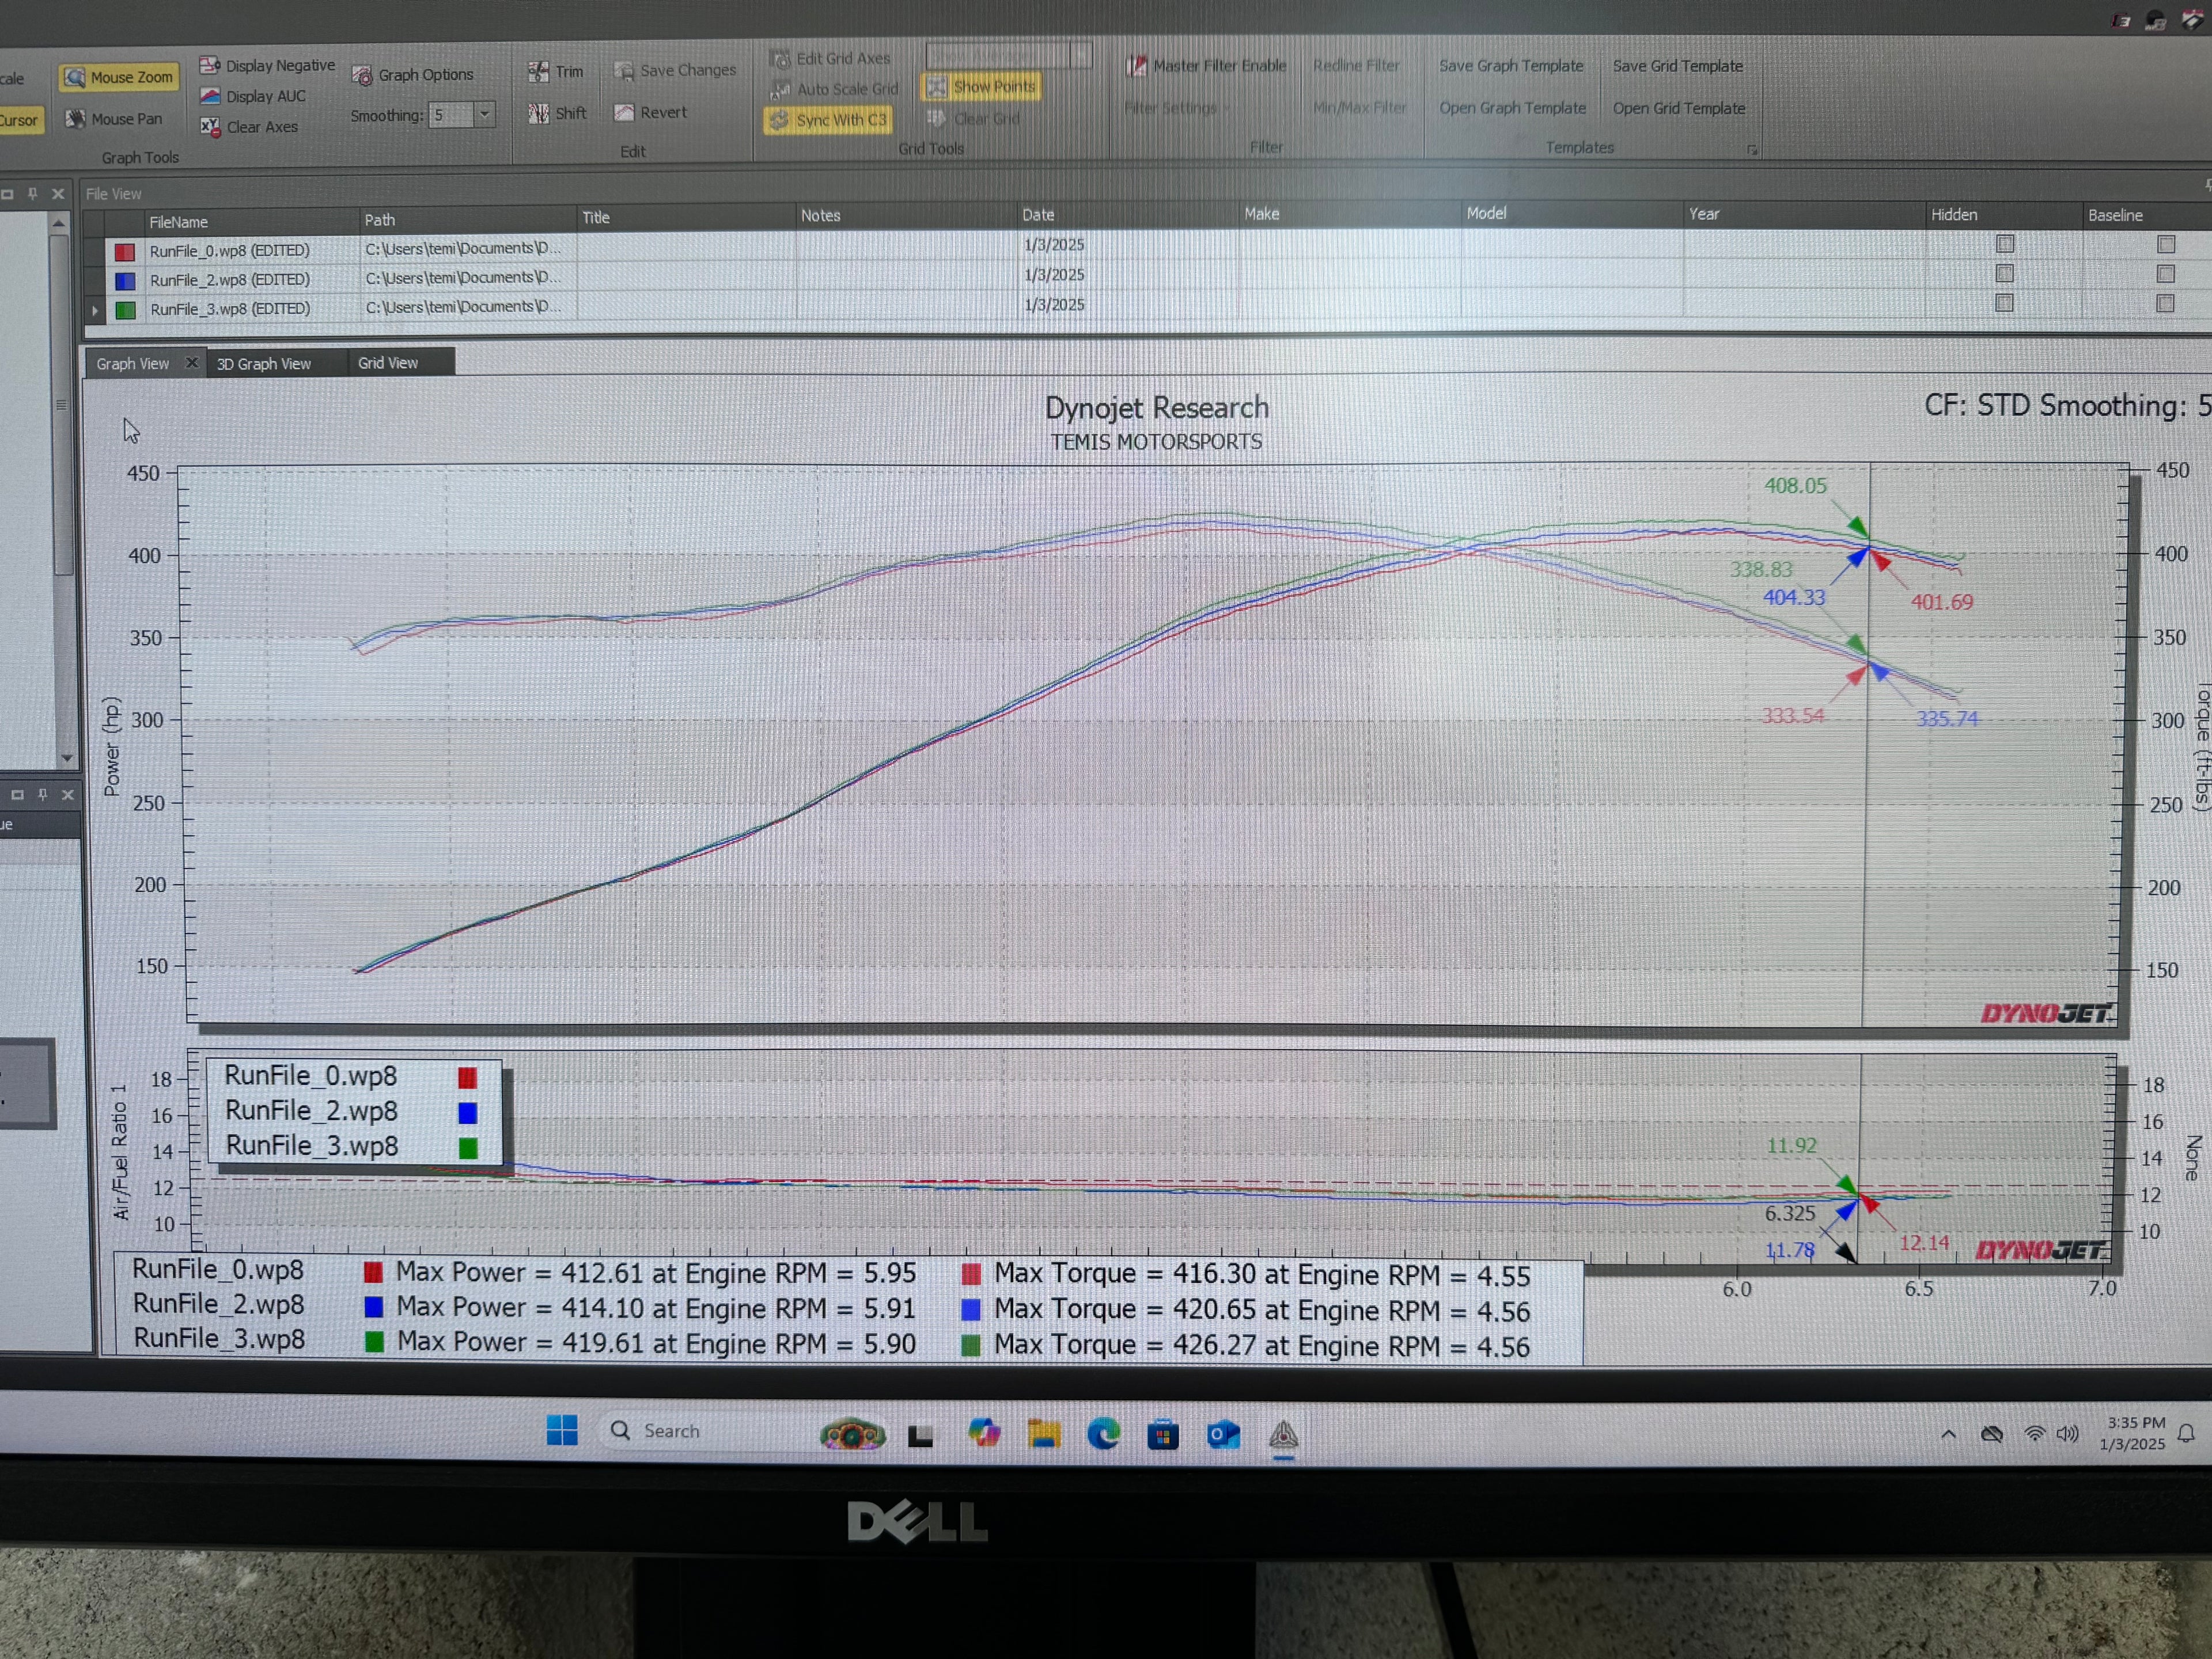Expand the RunFile_3.wp8 file row
The width and height of the screenshot is (2212, 1659).
pos(94,310)
